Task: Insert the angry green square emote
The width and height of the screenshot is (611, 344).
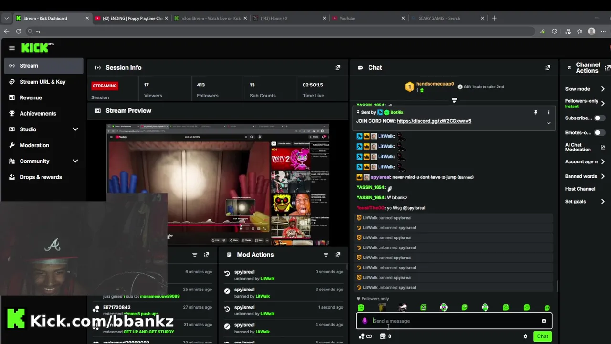Action: pyautogui.click(x=423, y=308)
